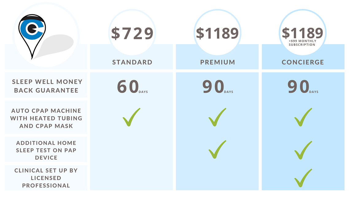
Task: Click the Sleep Well Money Back Guarantee label
Action: pos(46,86)
